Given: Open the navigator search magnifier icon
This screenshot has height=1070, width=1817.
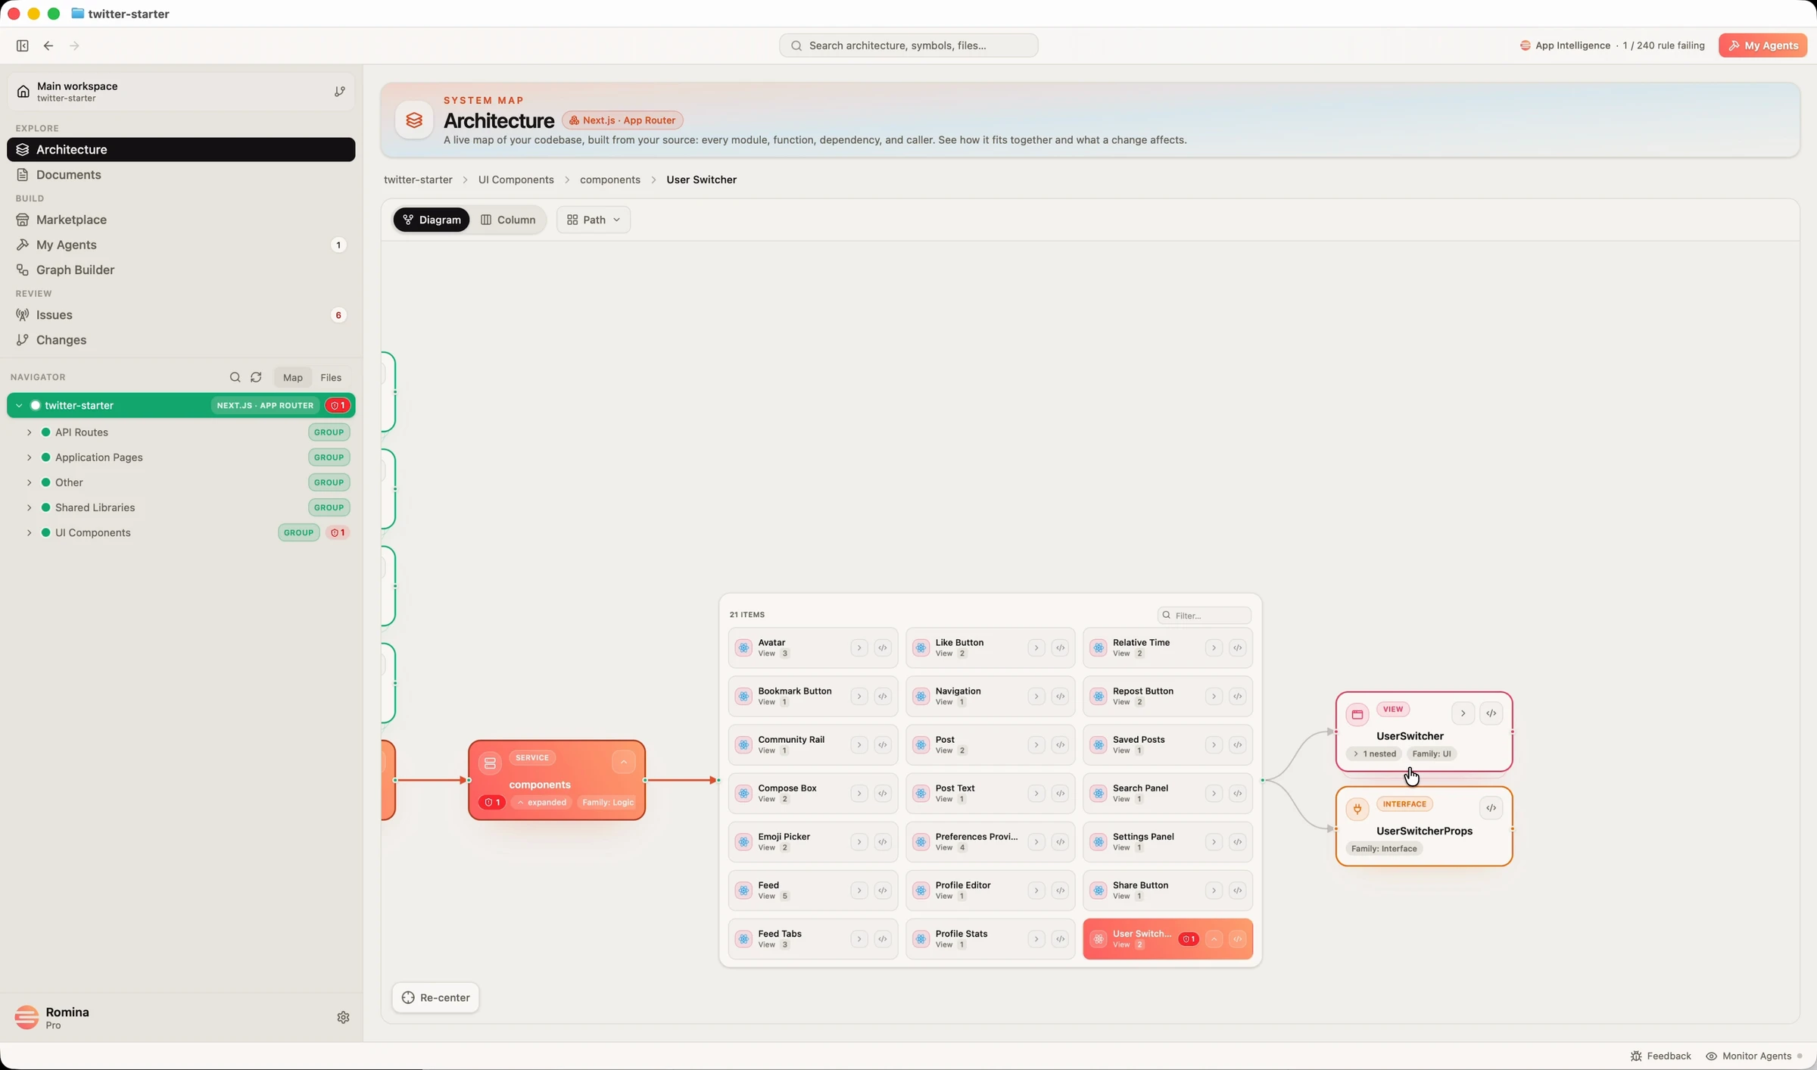Looking at the screenshot, I should (235, 377).
